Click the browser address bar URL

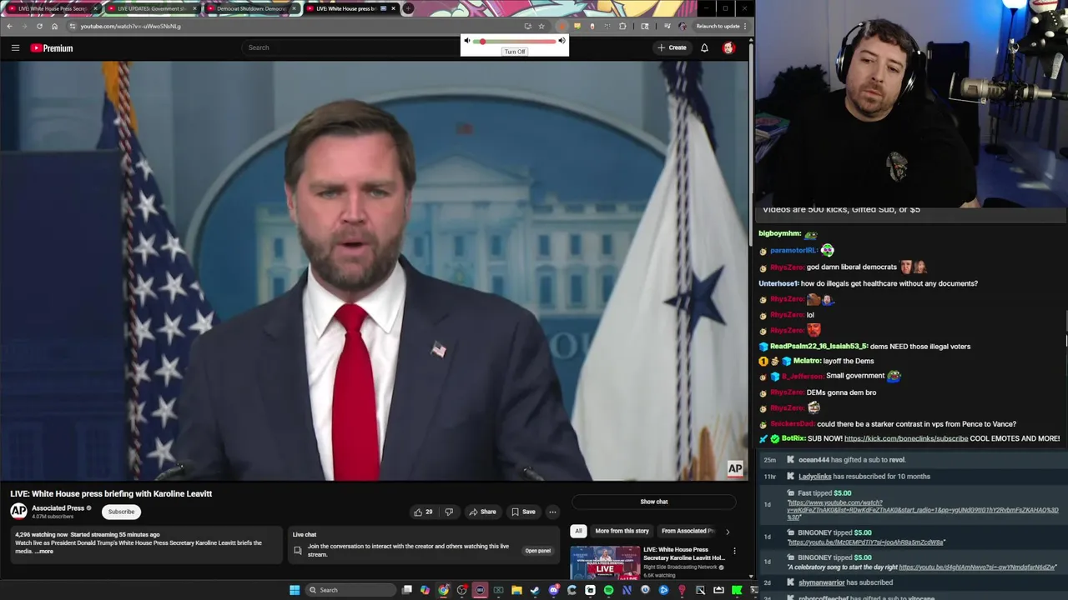[130, 26]
